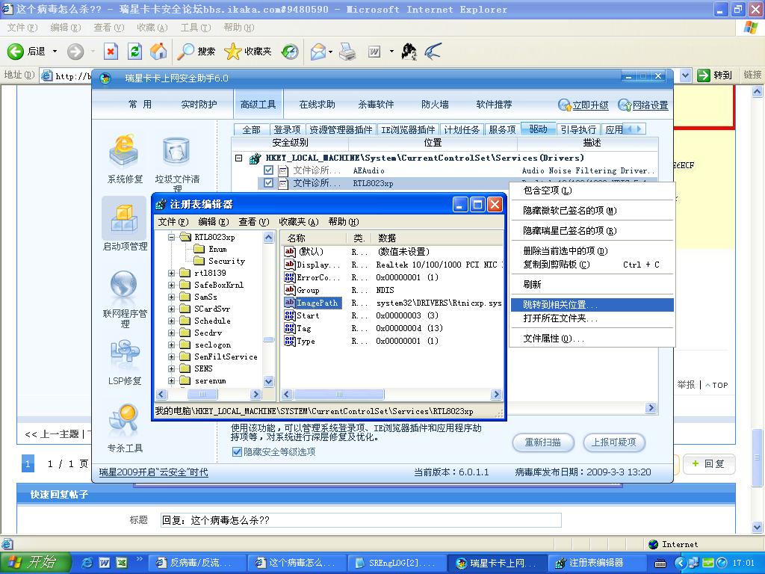Open IE Back button history dropdown
The image size is (765, 574).
[55, 52]
